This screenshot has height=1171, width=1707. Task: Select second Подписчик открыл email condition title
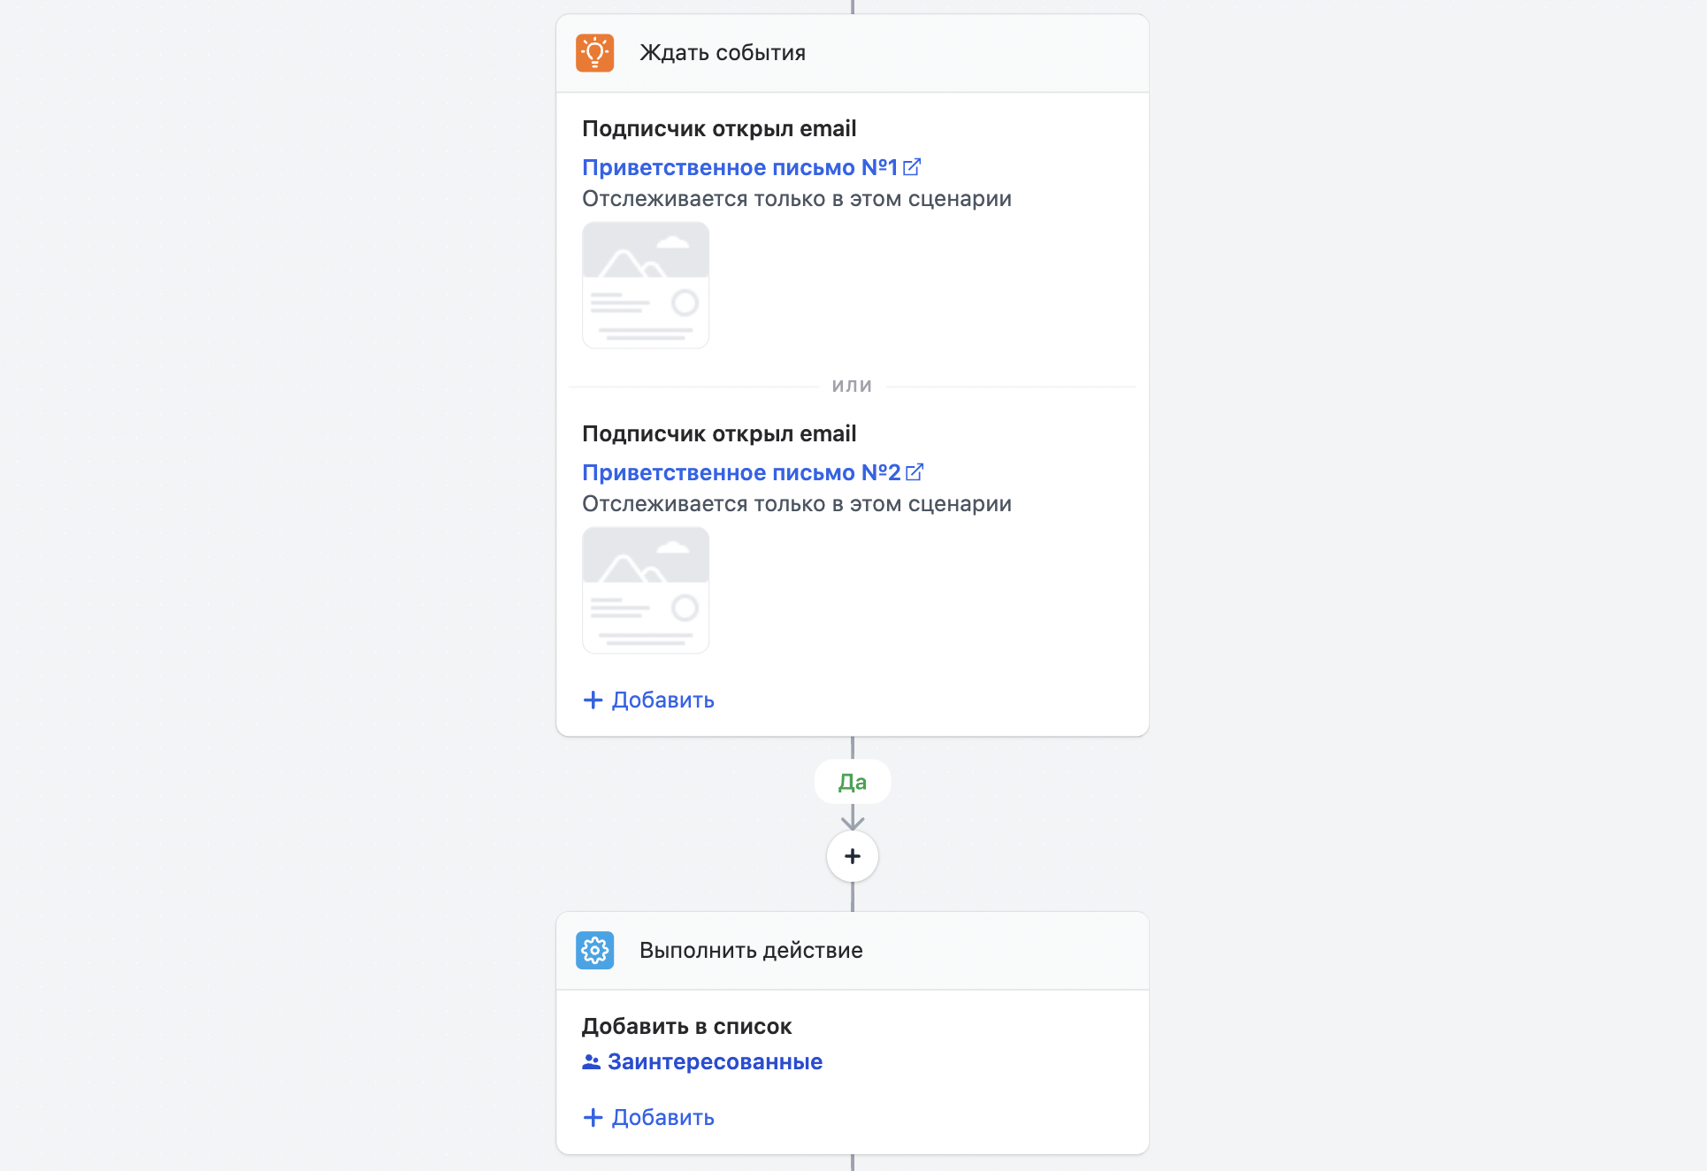[x=719, y=434]
